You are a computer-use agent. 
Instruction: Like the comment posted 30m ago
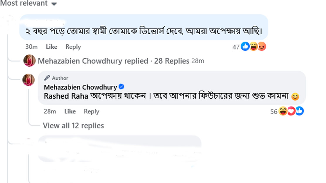[x=52, y=47]
